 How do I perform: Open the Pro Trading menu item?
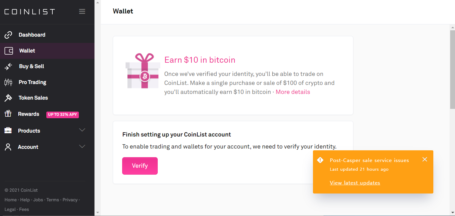32,82
